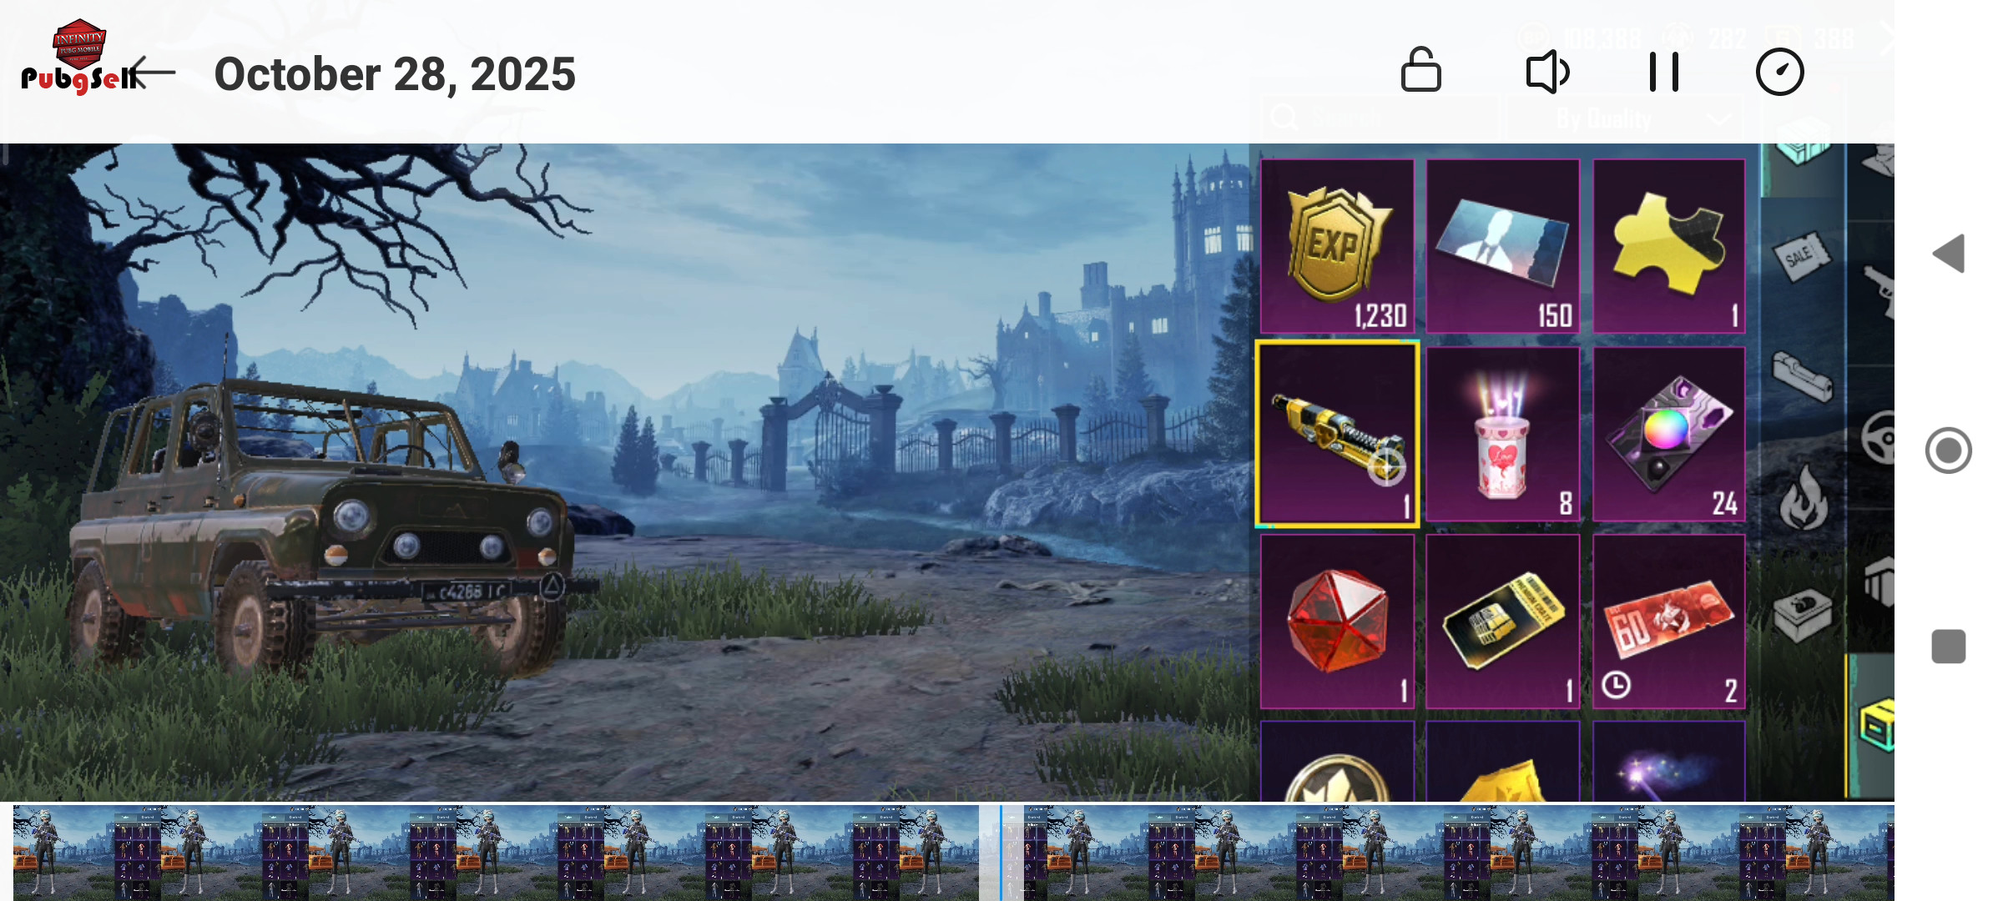Select the yellow puzzle piece item

[1669, 246]
